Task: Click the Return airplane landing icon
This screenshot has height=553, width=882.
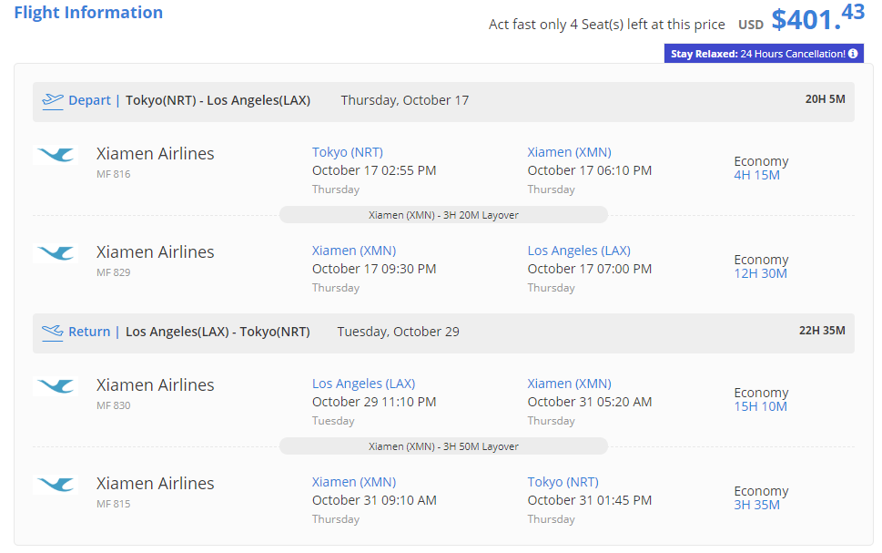Action: pos(53,332)
